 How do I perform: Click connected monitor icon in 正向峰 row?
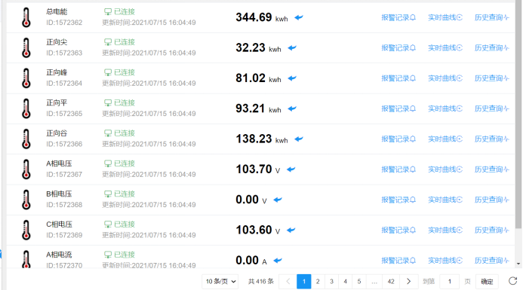(x=108, y=72)
